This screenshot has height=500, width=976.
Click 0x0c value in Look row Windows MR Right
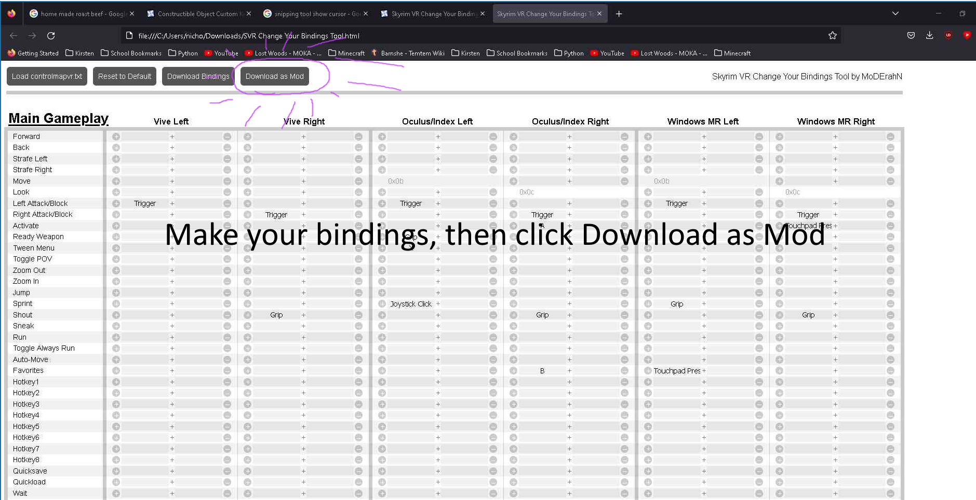pos(793,192)
